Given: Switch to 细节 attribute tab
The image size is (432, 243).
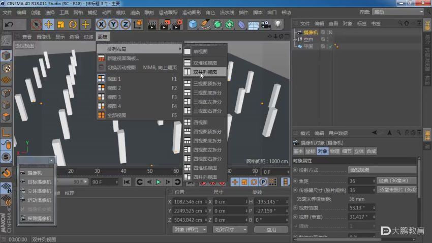Looking at the screenshot, I should [347, 151].
